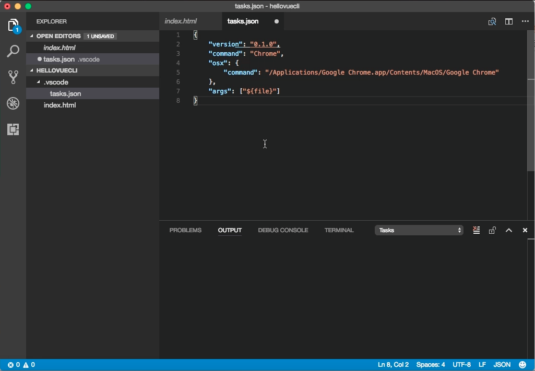Toggle the output scroll lock

[x=492, y=230]
